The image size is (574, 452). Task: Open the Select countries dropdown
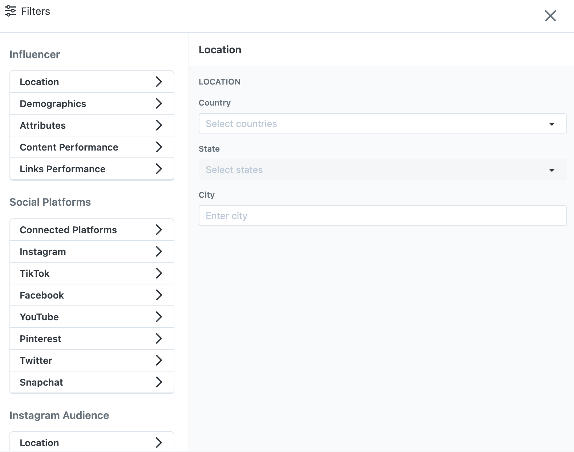pos(383,124)
